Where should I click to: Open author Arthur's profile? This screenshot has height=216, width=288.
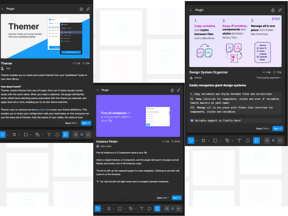(195, 78)
